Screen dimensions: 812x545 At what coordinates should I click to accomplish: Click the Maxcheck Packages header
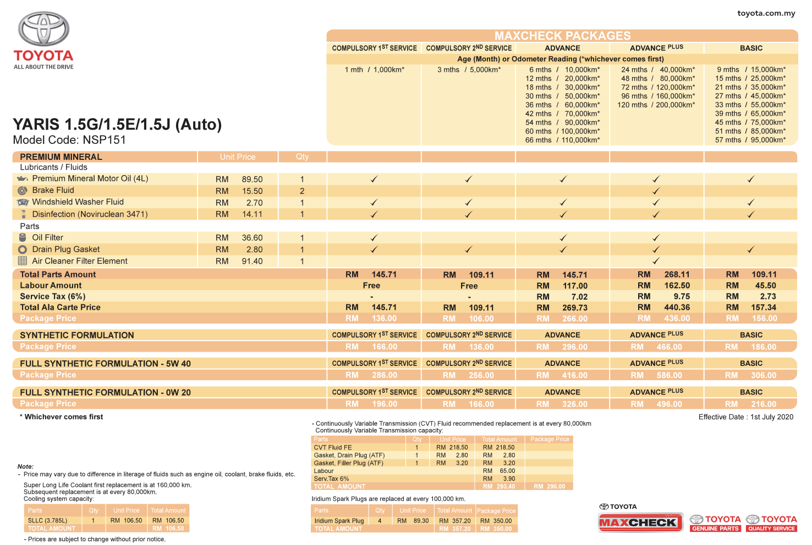(562, 36)
